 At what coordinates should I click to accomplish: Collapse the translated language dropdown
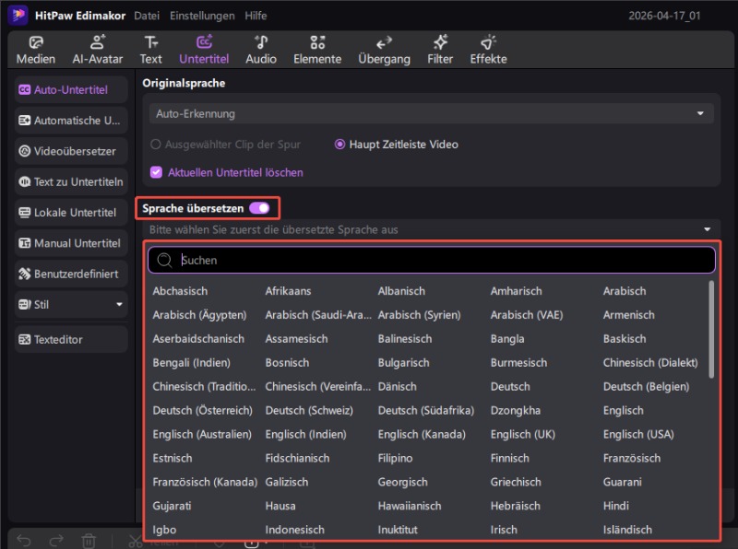click(x=707, y=229)
